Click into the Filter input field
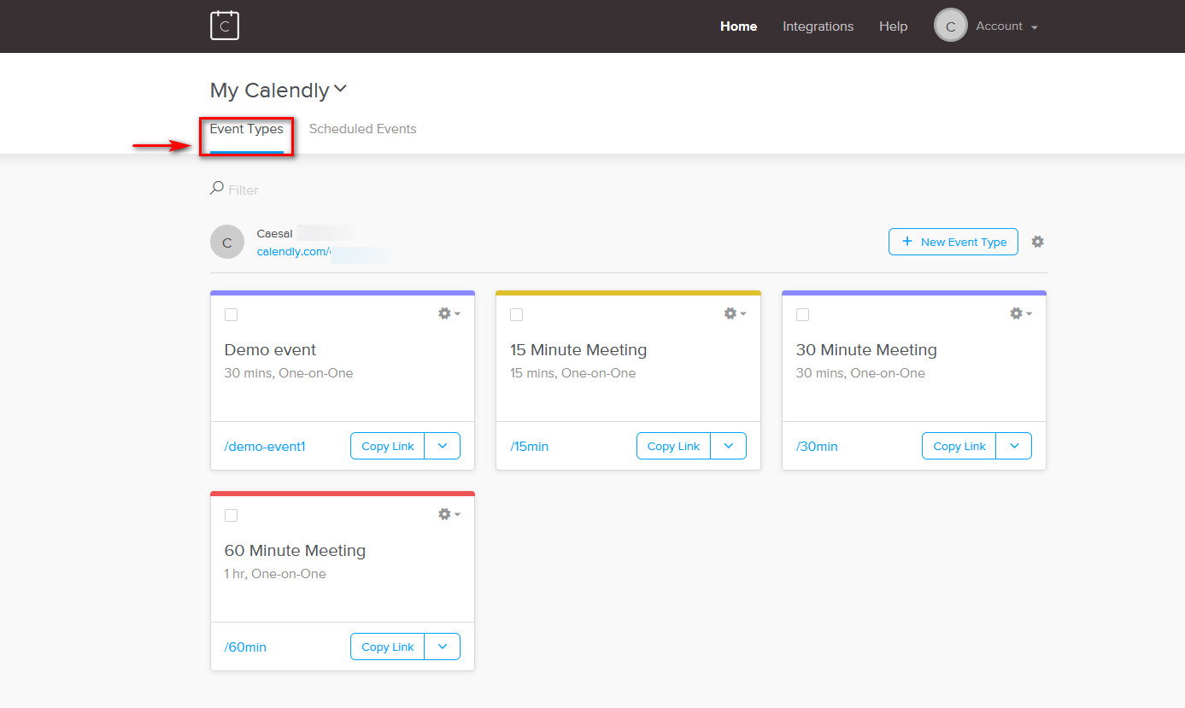Viewport: 1185px width, 708px height. pos(243,190)
